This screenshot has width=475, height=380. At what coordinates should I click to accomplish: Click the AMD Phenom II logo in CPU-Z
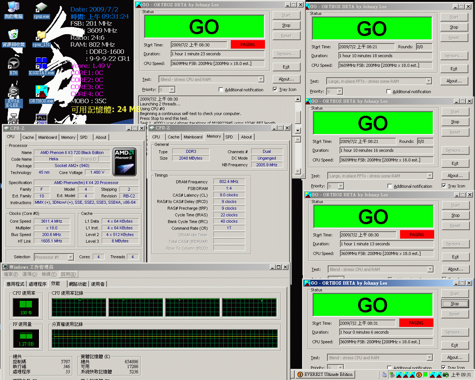coord(125,162)
